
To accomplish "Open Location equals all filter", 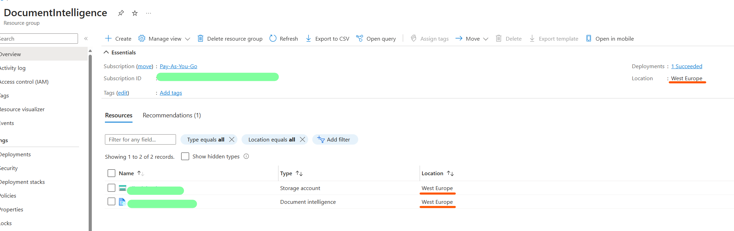I will coord(272,139).
